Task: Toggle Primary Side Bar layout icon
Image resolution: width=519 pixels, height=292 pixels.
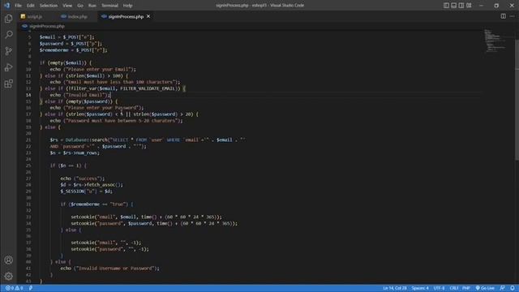Action: coord(446,6)
